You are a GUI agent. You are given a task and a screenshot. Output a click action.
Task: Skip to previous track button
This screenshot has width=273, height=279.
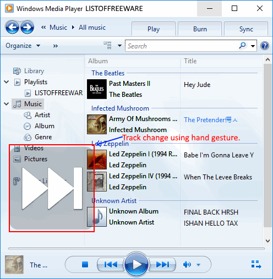click(x=111, y=265)
